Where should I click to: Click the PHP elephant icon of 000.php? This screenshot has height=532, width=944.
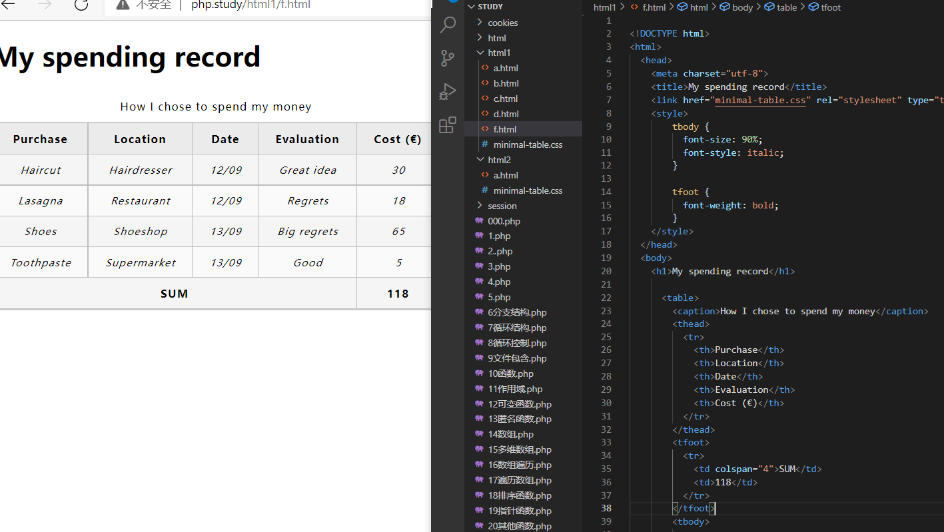click(479, 221)
